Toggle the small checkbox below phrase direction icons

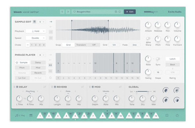click(x=50, y=78)
